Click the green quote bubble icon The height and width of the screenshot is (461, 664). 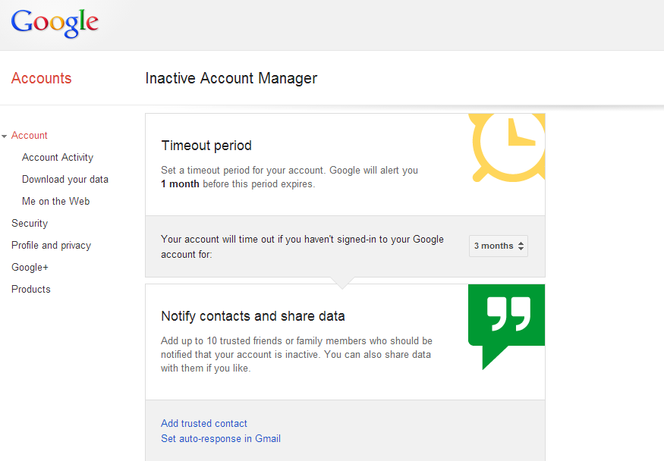pos(506,327)
